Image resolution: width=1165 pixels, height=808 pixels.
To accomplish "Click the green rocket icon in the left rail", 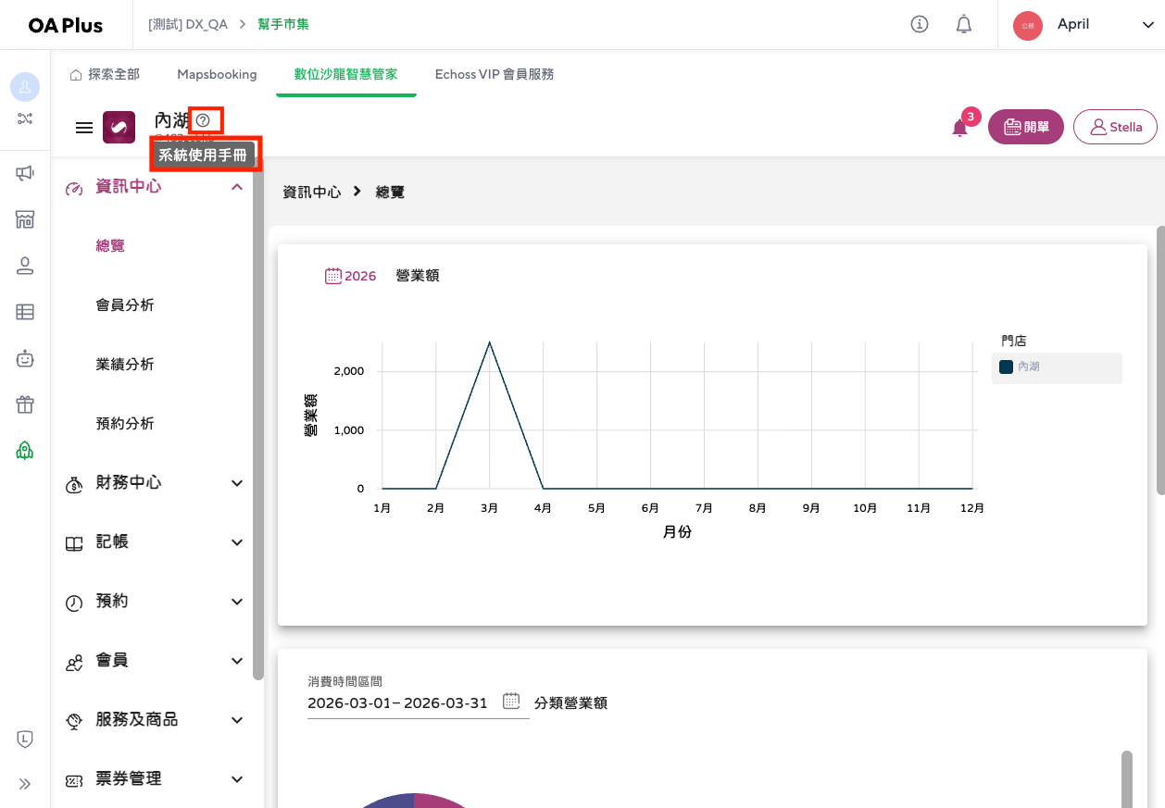I will pyautogui.click(x=25, y=451).
